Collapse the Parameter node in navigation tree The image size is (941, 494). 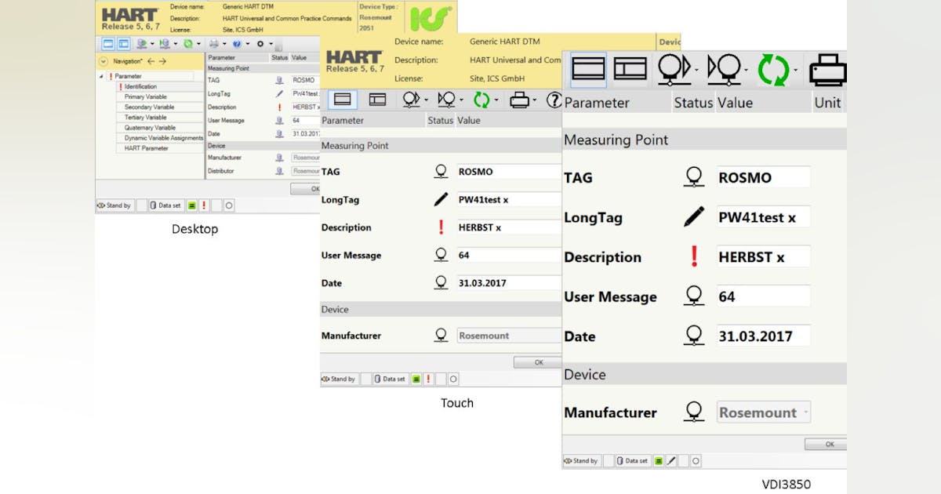103,76
